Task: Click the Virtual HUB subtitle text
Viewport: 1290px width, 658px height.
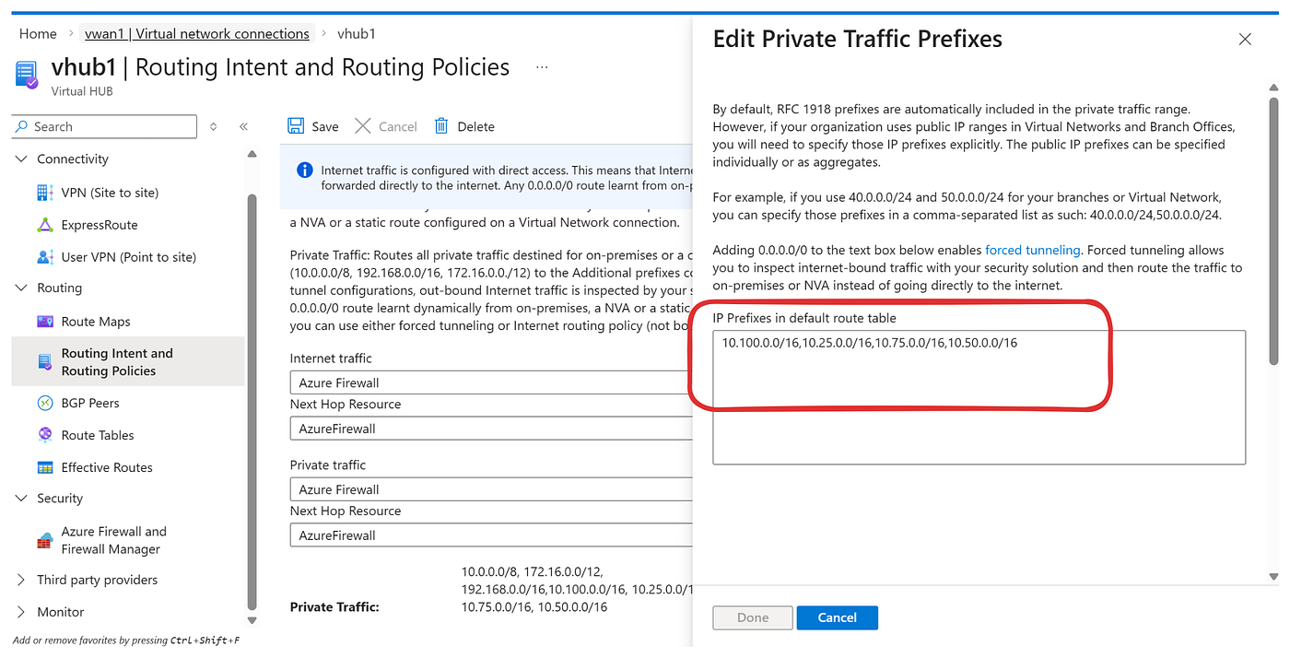Action: (x=82, y=91)
